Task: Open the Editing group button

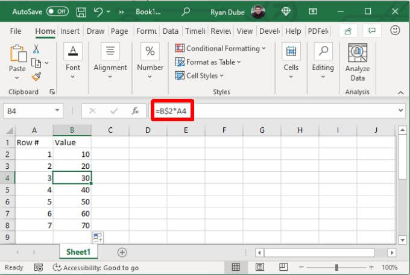Action: [323, 61]
